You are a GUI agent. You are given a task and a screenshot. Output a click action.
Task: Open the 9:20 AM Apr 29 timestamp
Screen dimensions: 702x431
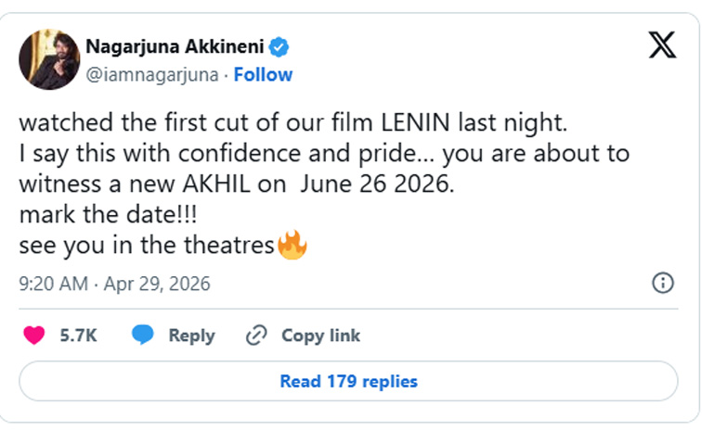coord(115,284)
